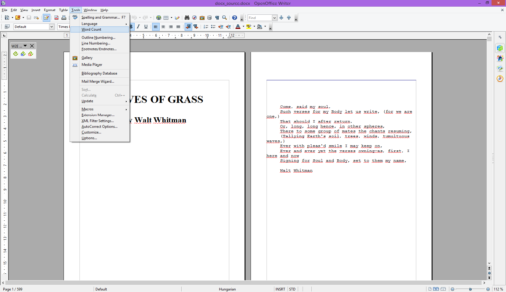Click the New document icon
This screenshot has height=292, width=506.
[x=7, y=18]
